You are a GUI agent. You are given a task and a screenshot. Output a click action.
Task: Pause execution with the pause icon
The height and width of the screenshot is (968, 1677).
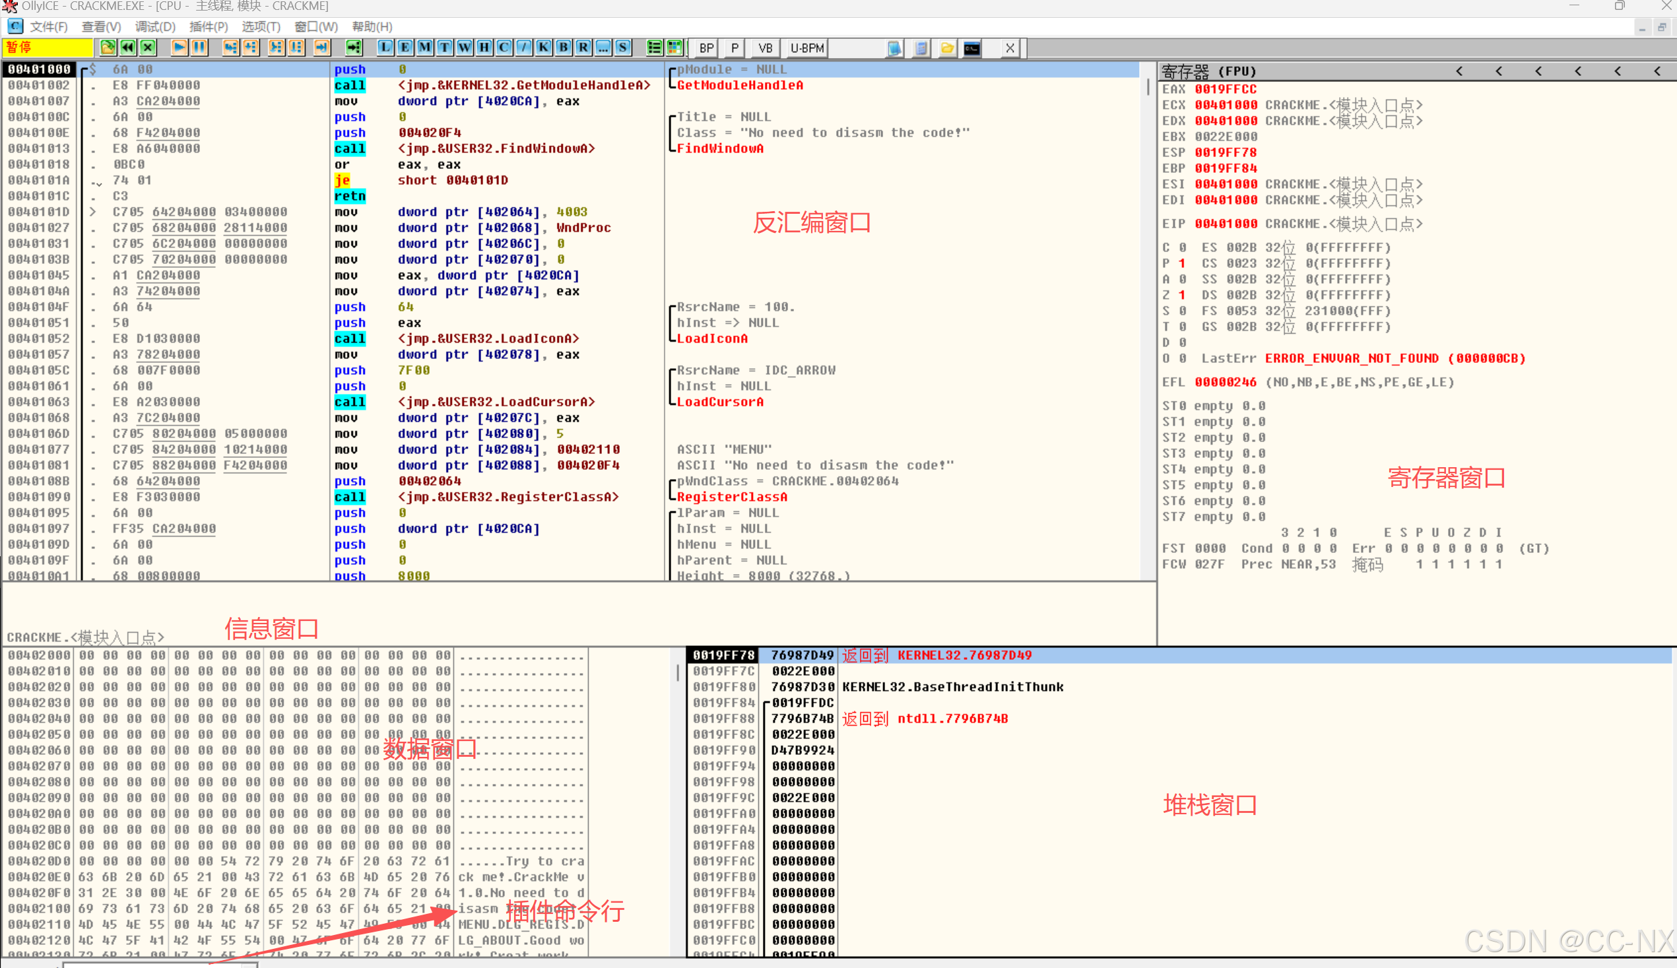pos(199,48)
